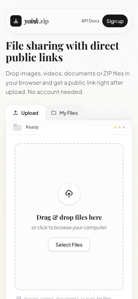Click the Select Files button
Image resolution: width=138 pixels, height=299 pixels.
click(x=69, y=245)
